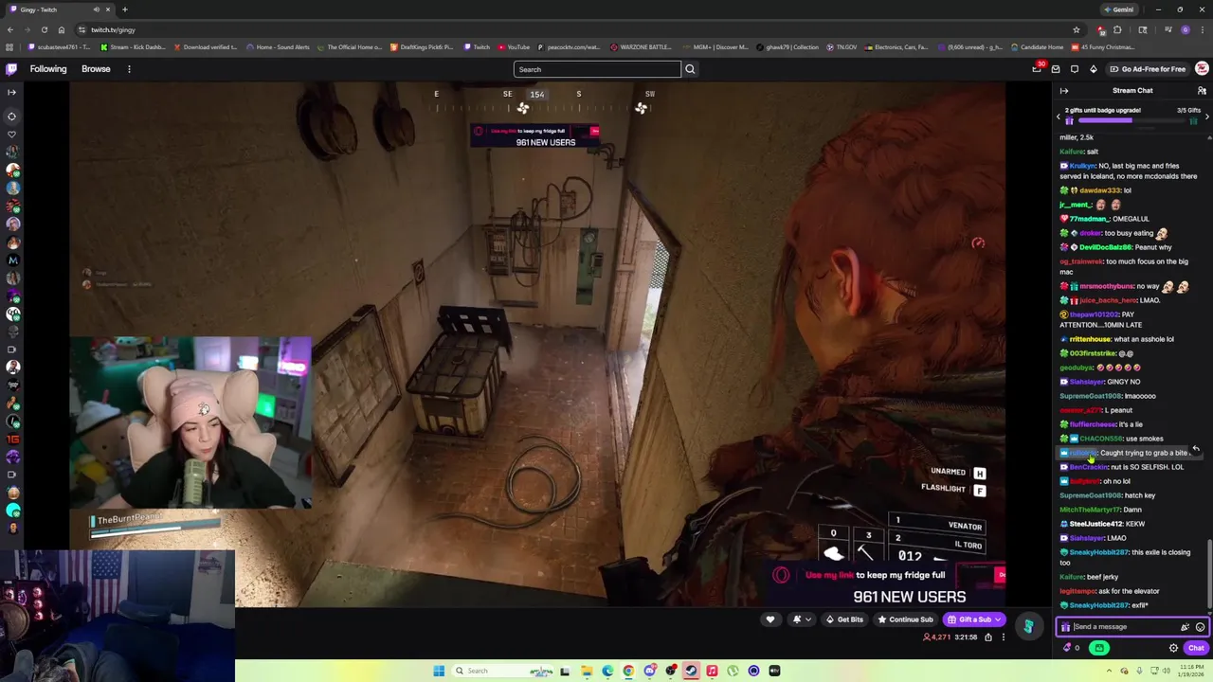Image resolution: width=1213 pixels, height=682 pixels.
Task: Open the chat community users list icon
Action: (1202, 91)
